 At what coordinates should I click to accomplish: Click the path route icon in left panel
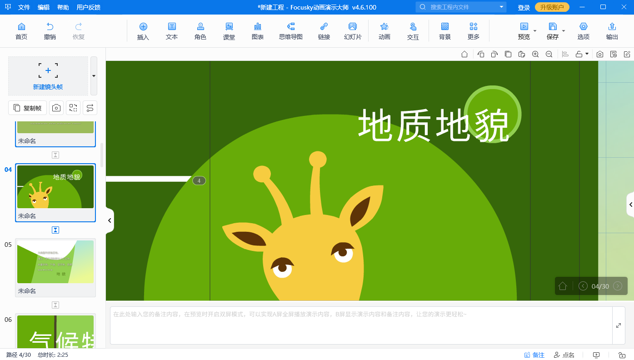pos(90,108)
